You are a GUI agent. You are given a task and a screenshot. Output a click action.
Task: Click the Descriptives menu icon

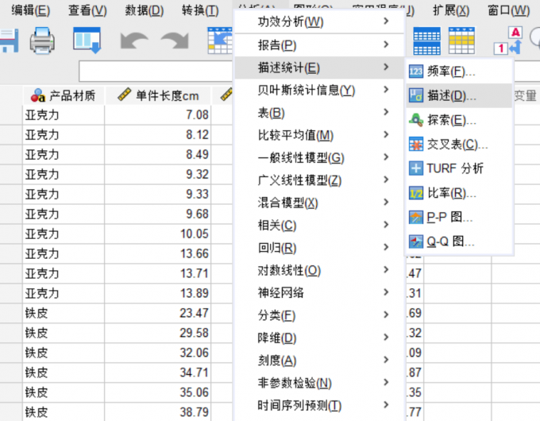pos(415,95)
